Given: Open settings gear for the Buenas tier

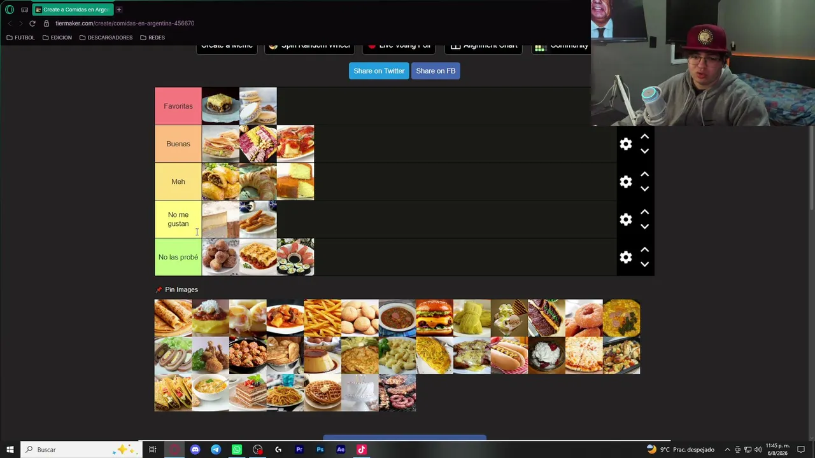Looking at the screenshot, I should point(626,144).
